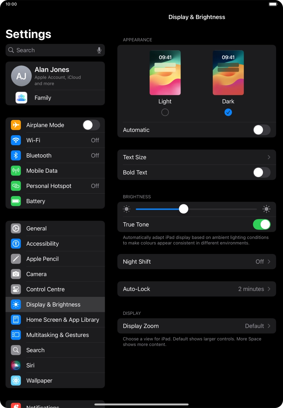Open the Camera icon in the sidebar
This screenshot has width=283, height=408.
click(x=16, y=274)
